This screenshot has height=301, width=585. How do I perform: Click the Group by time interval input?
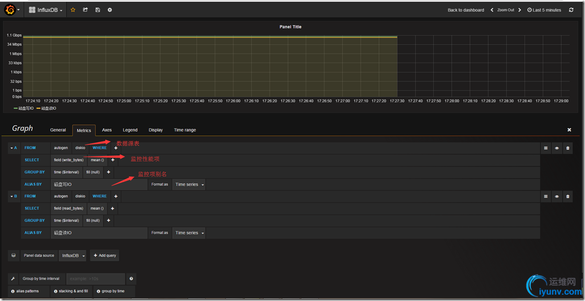coord(96,279)
